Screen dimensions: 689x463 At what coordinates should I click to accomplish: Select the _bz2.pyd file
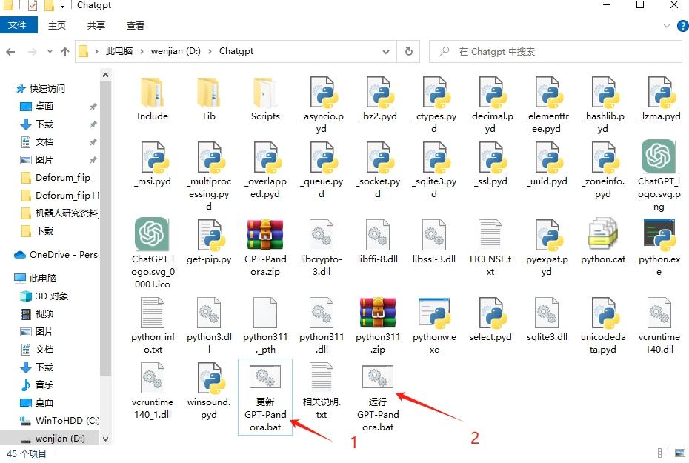coord(378,99)
